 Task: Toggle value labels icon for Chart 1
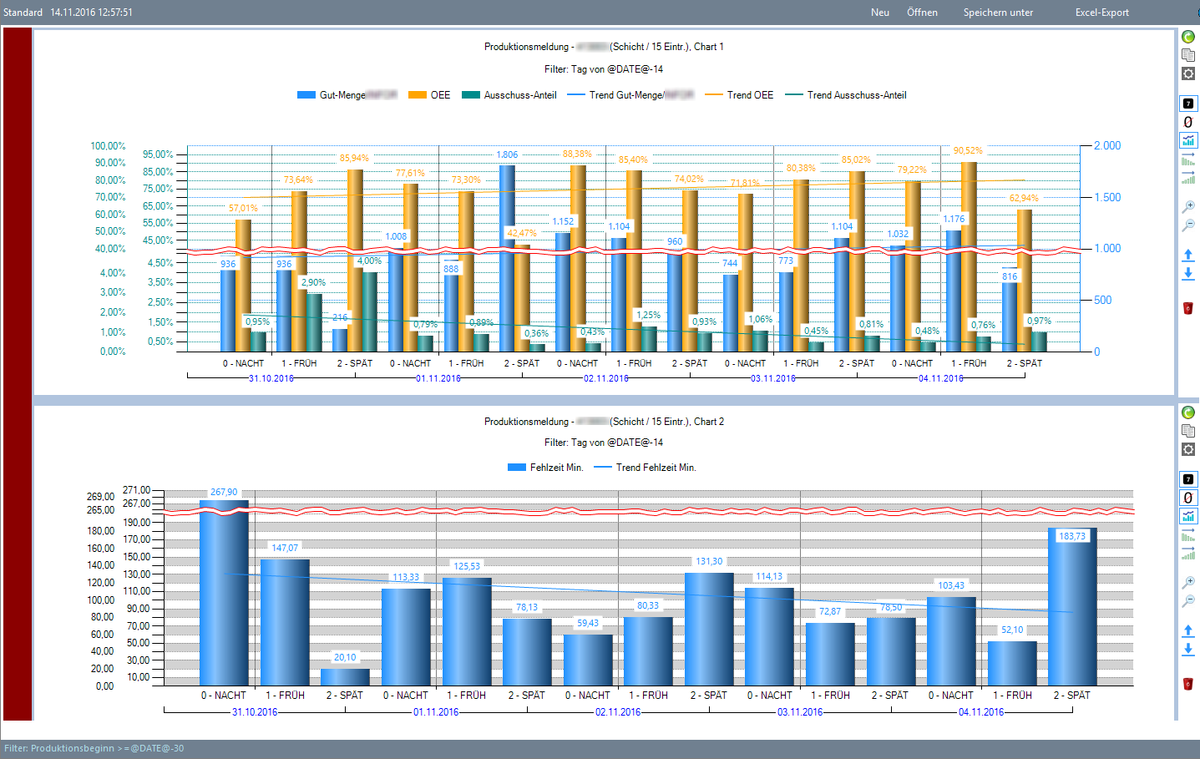click(1188, 104)
